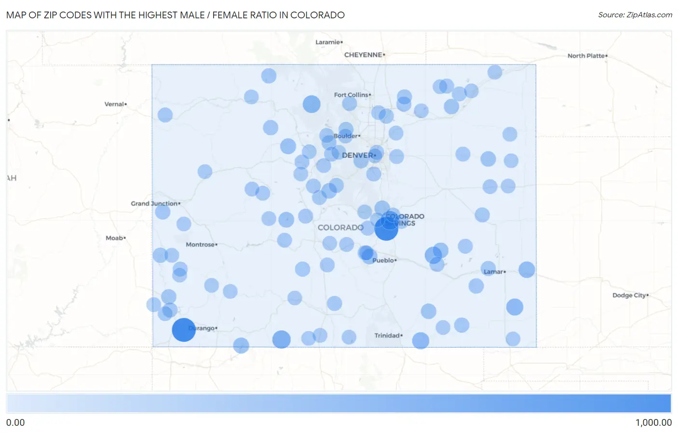Click the Pueblo city label
Viewport: 678px width, 433px height.
tap(384, 261)
